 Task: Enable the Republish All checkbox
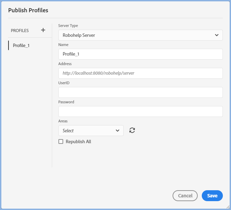[61, 141]
